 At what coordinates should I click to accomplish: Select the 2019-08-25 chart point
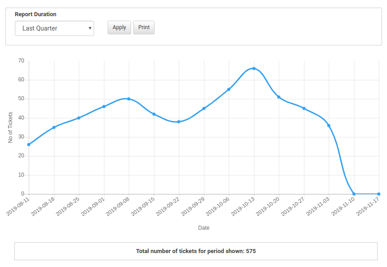(x=79, y=118)
